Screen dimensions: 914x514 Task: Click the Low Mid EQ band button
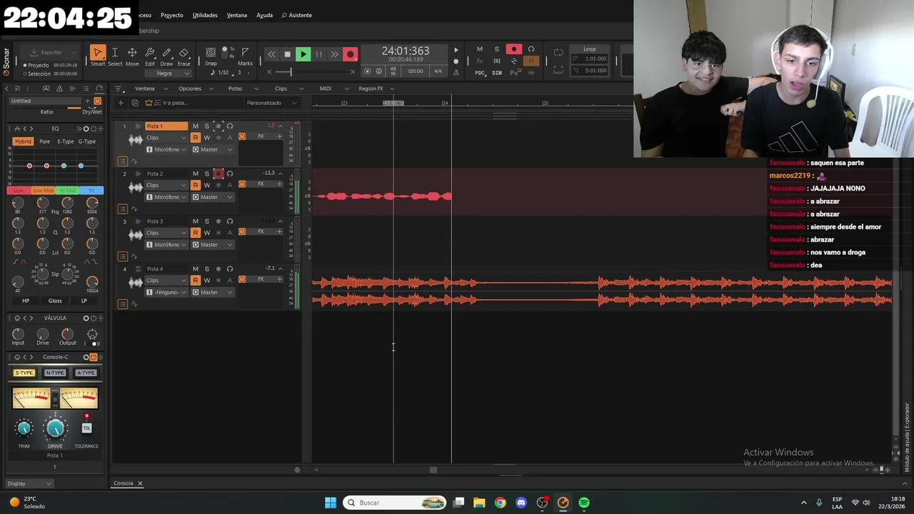[x=43, y=191]
